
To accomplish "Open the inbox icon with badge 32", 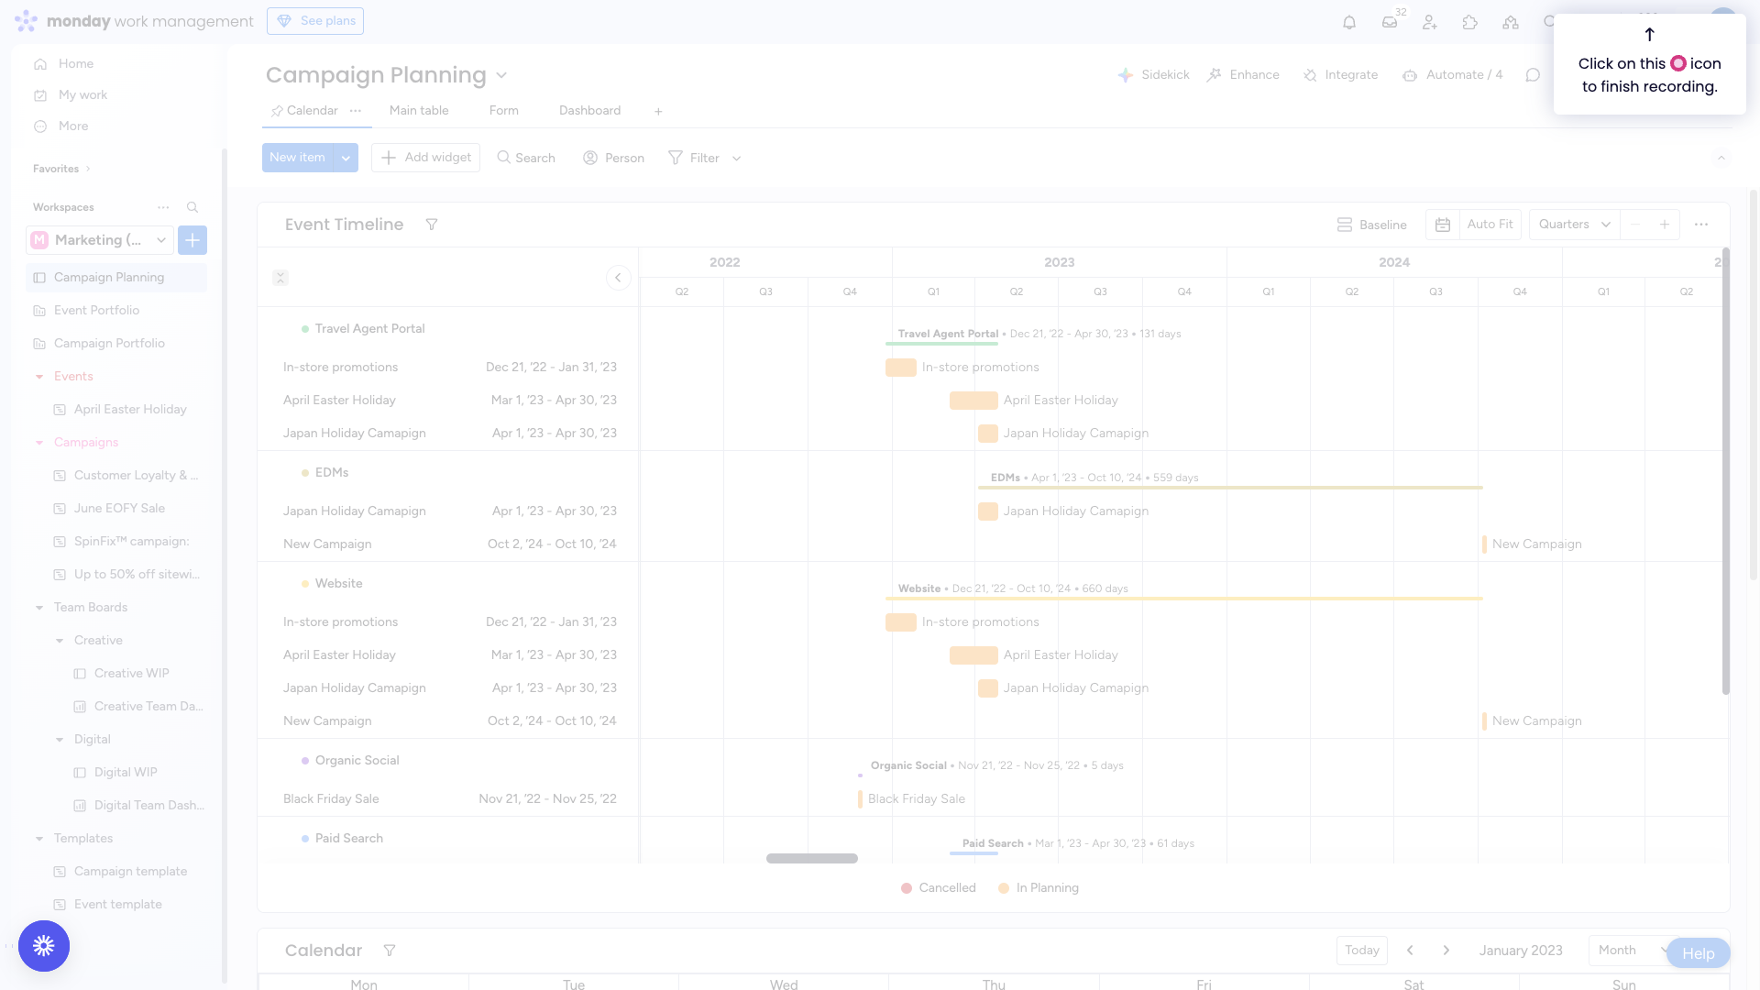I will tap(1390, 22).
